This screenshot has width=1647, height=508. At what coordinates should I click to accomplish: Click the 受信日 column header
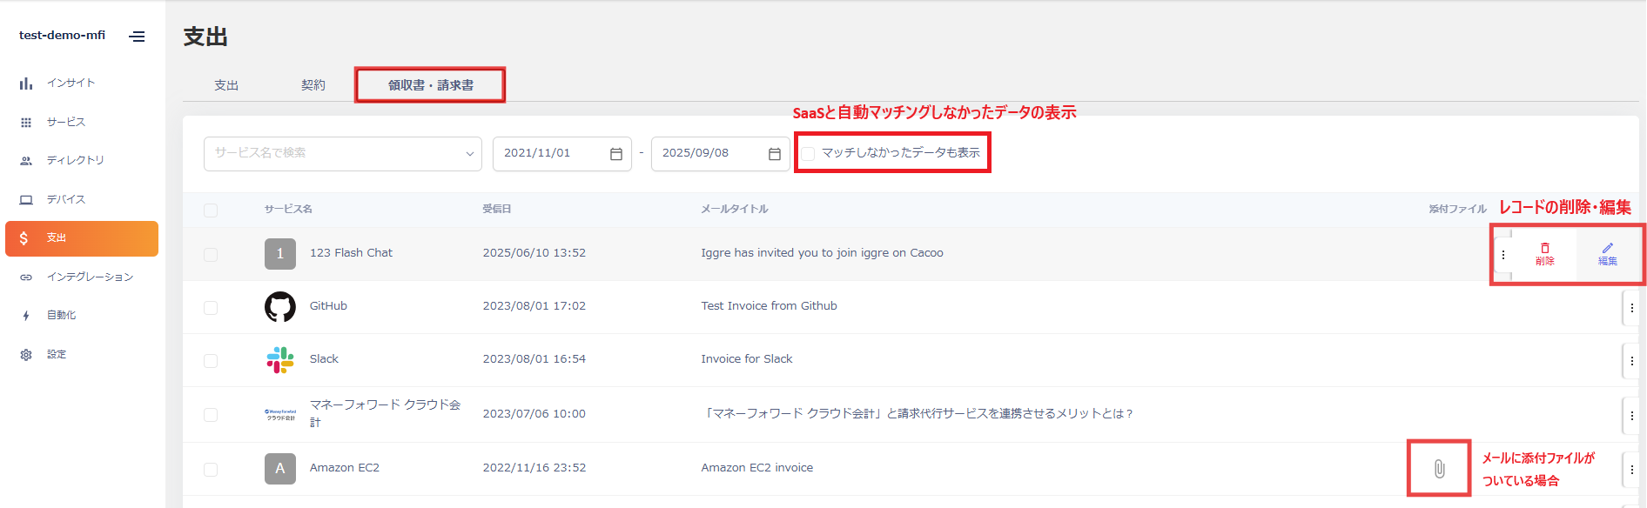click(x=497, y=210)
